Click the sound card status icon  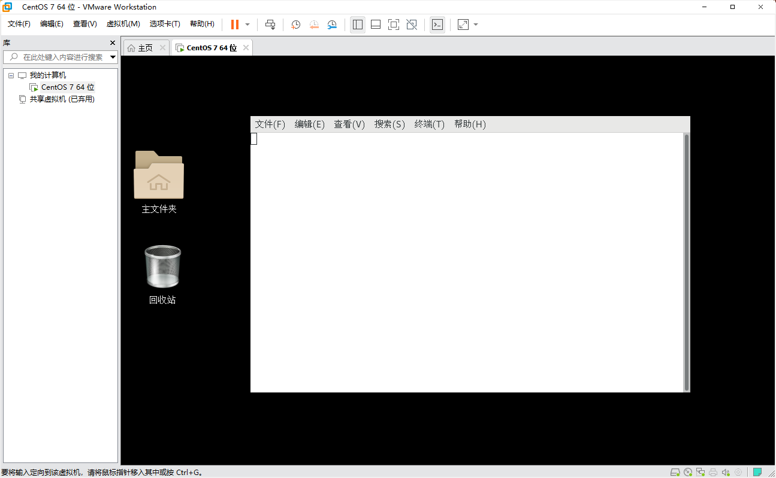[726, 473]
